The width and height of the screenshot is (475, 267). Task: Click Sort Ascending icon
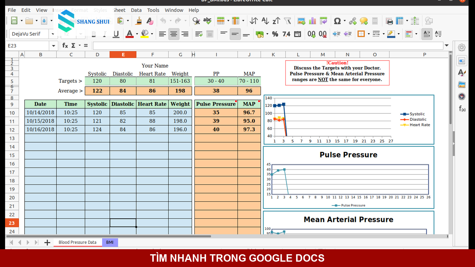pyautogui.click(x=265, y=21)
